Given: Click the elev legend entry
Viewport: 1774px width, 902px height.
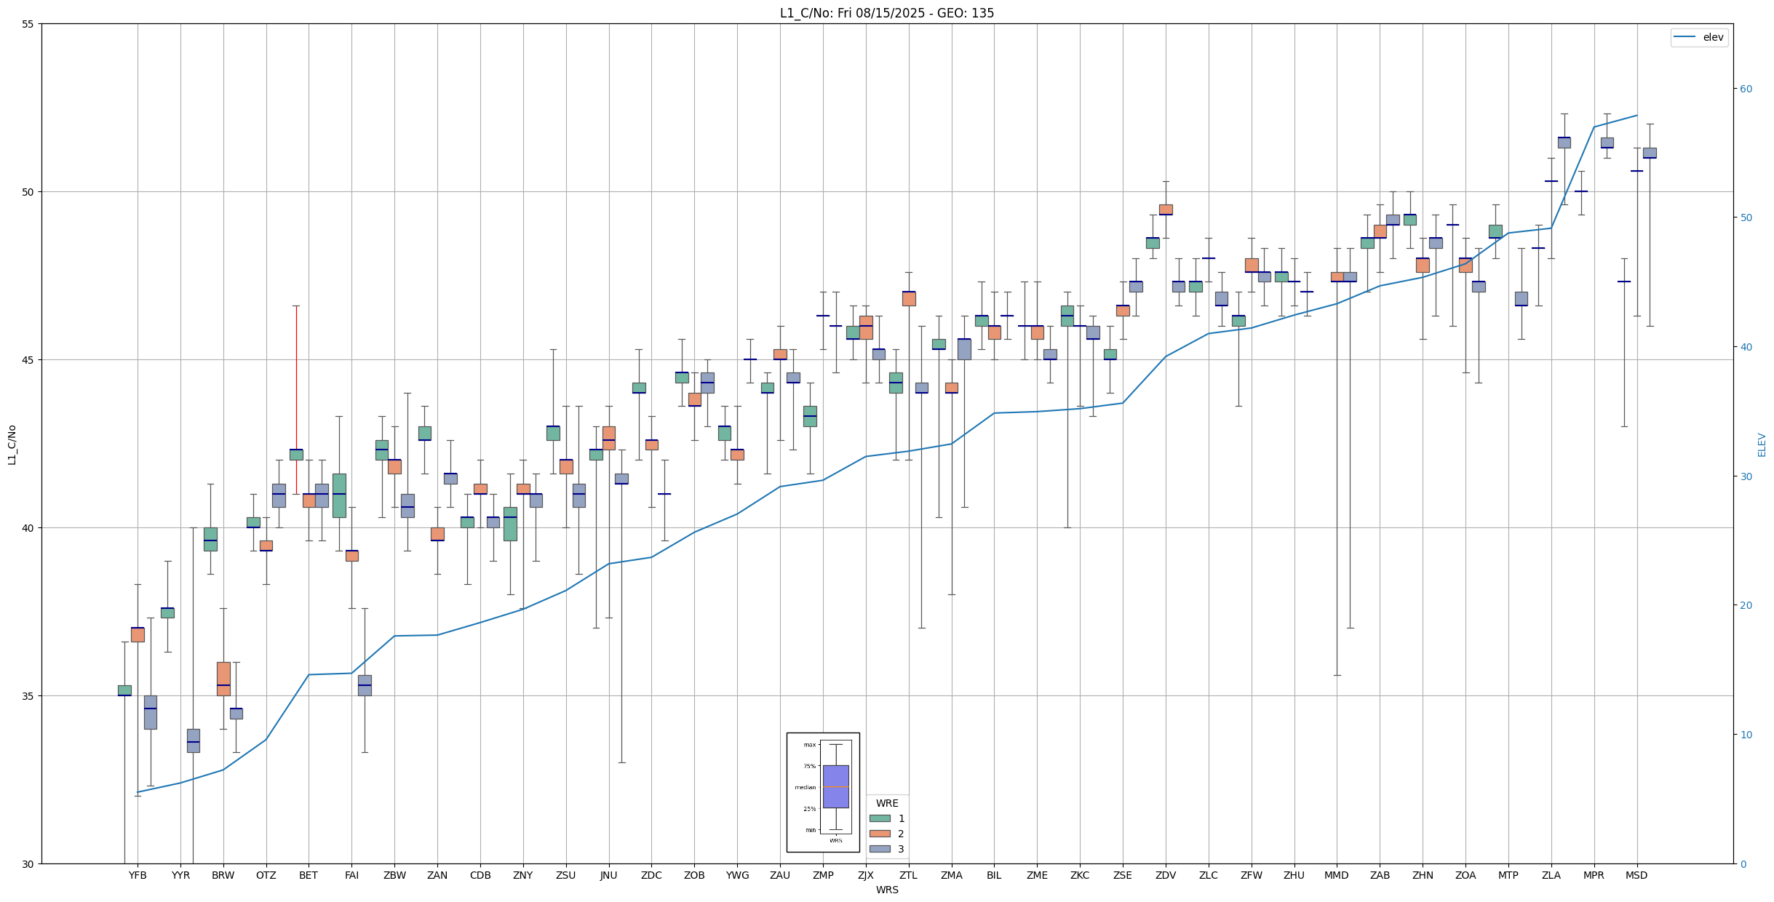Looking at the screenshot, I should (x=1698, y=37).
